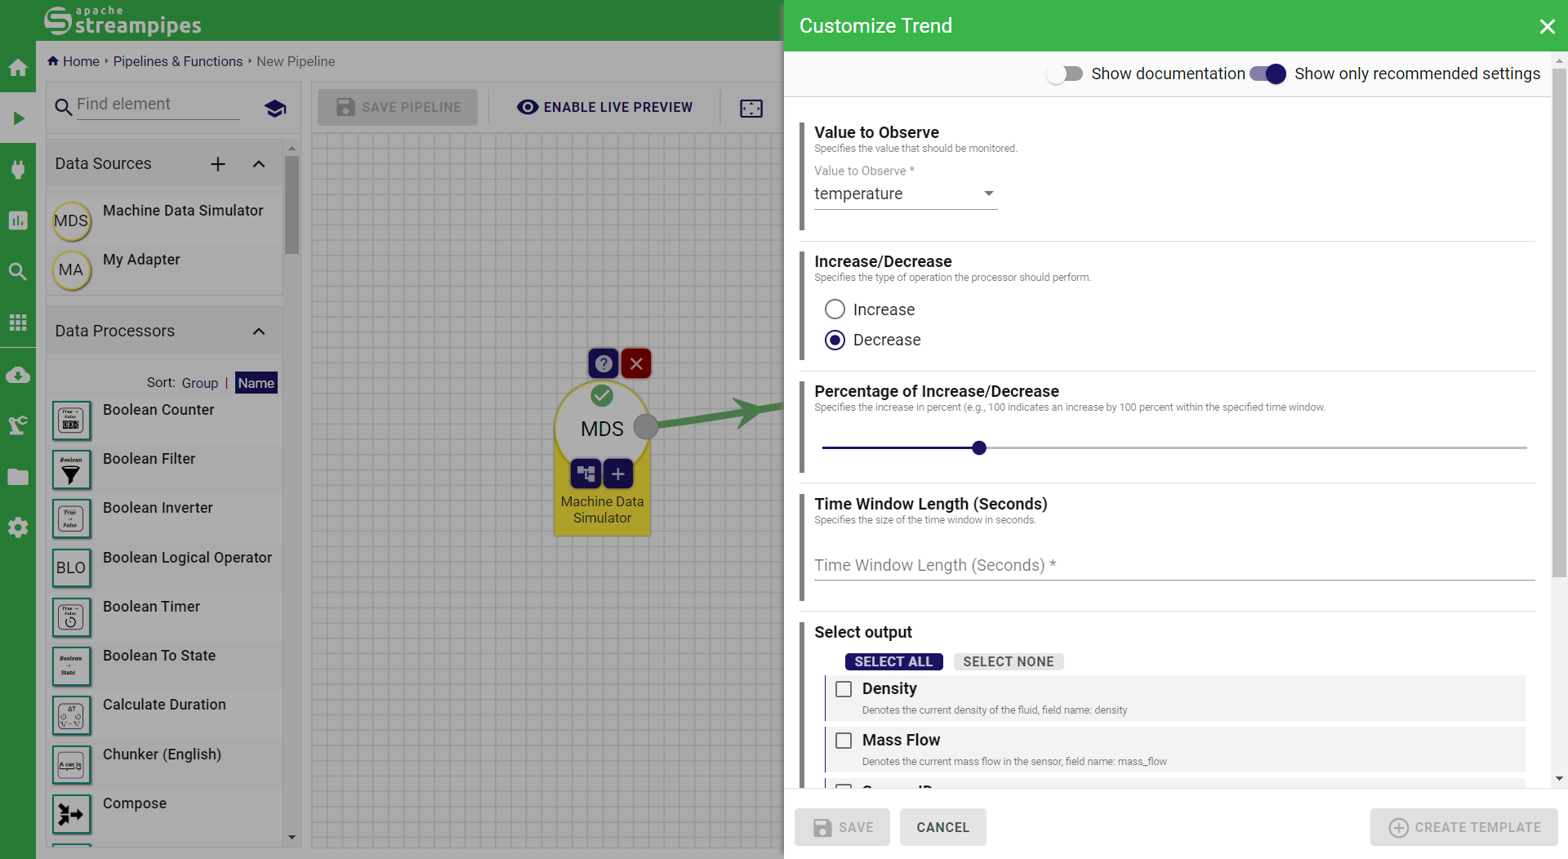1568x859 pixels.
Task: Collapse the Data Sources section
Action: tap(259, 164)
